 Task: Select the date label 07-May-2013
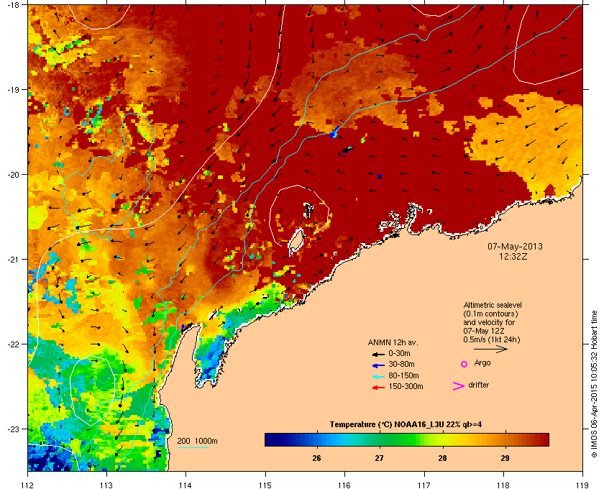(x=515, y=246)
